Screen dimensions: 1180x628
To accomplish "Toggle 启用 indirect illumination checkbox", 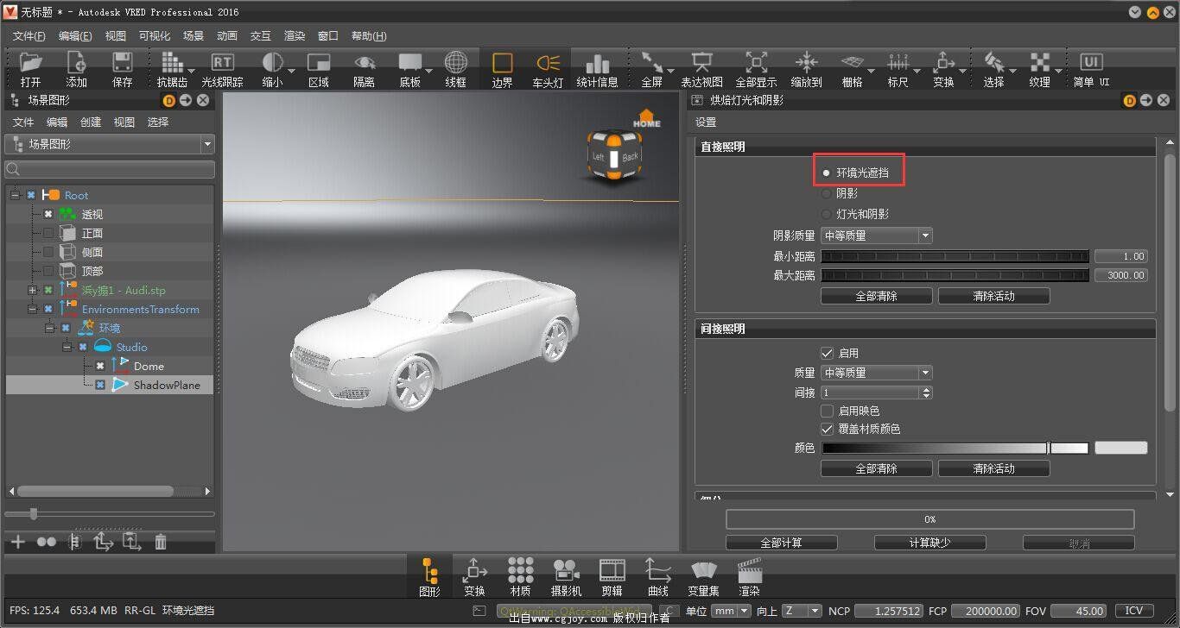I will [x=827, y=353].
